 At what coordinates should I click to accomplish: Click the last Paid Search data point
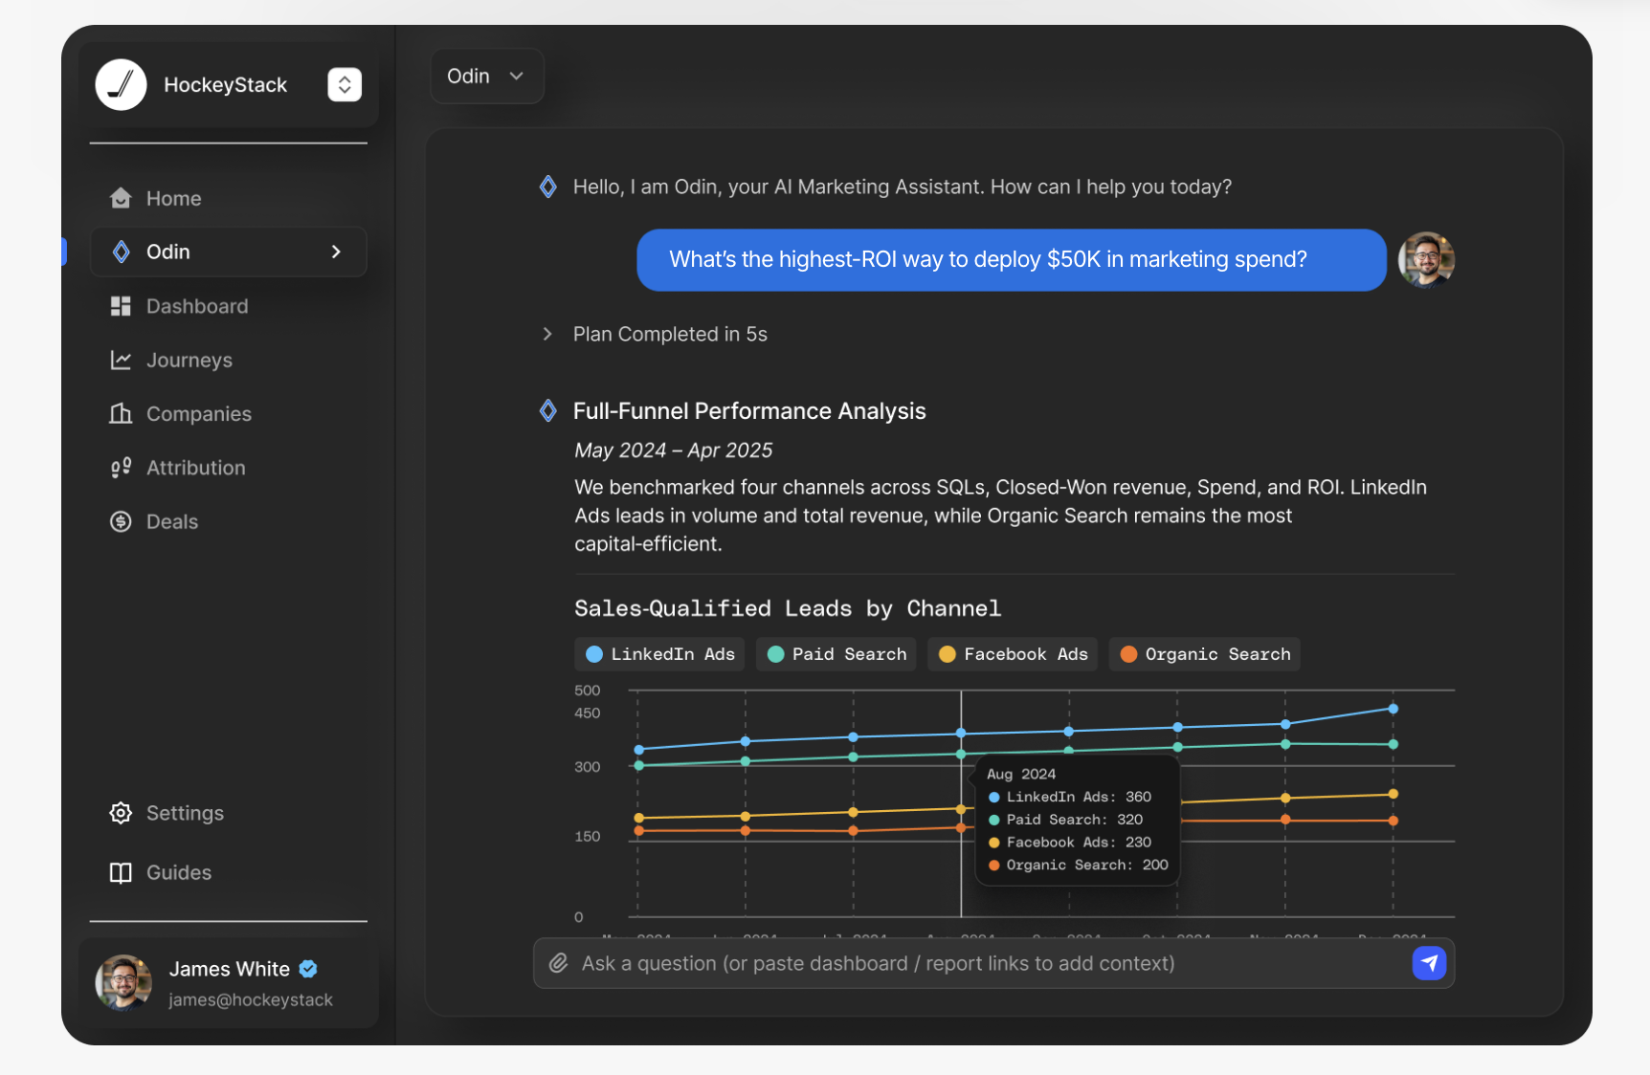pyautogui.click(x=1394, y=744)
